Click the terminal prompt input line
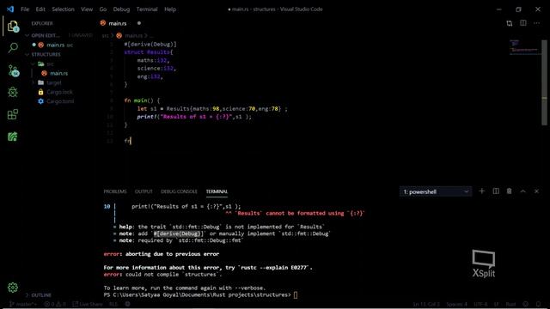 tap(200, 295)
